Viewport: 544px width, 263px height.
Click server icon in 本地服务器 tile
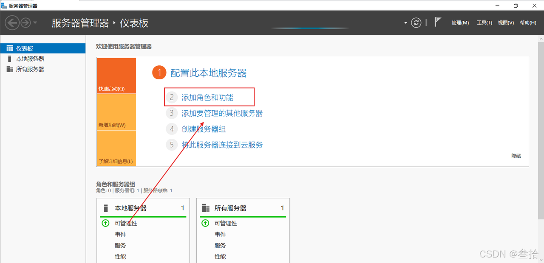coord(106,208)
